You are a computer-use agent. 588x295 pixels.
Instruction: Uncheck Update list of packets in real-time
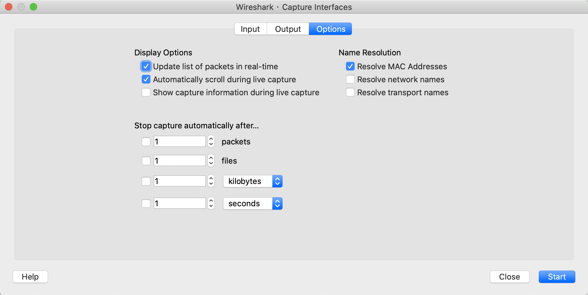[146, 66]
